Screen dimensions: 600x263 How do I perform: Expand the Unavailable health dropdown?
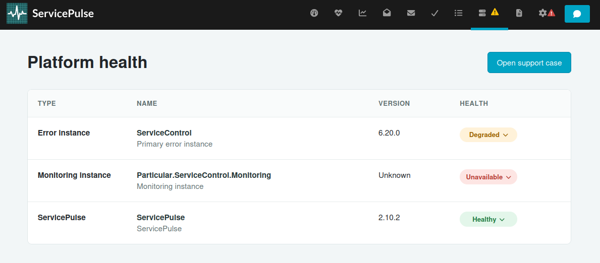point(488,177)
